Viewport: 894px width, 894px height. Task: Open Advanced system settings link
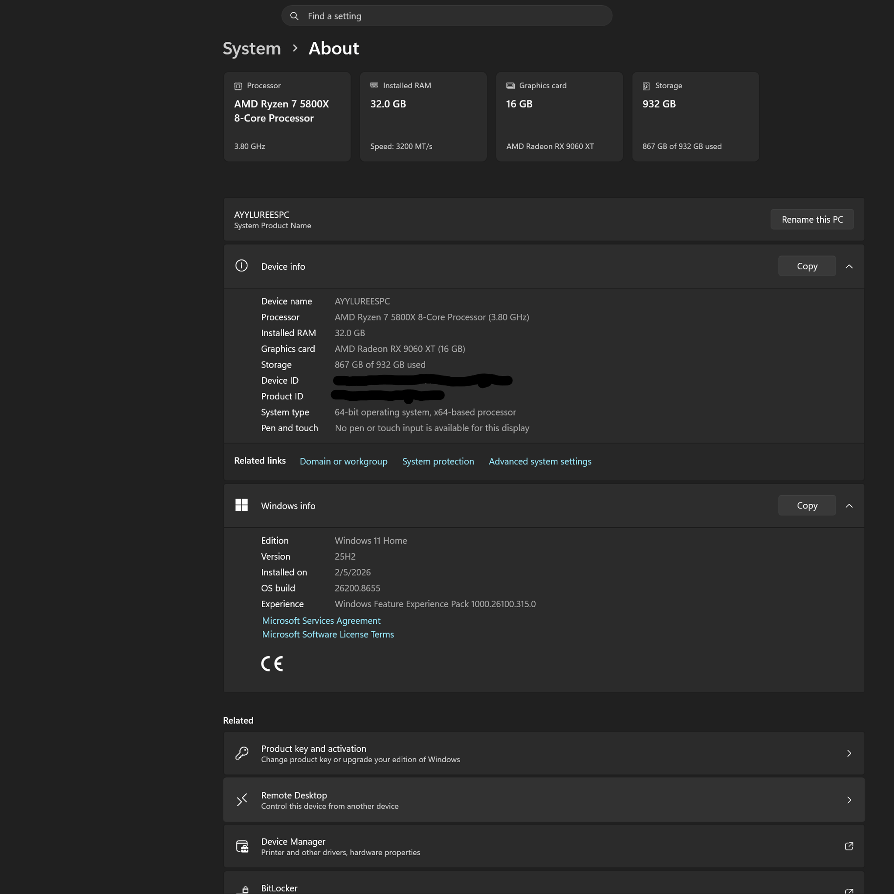[x=540, y=461]
